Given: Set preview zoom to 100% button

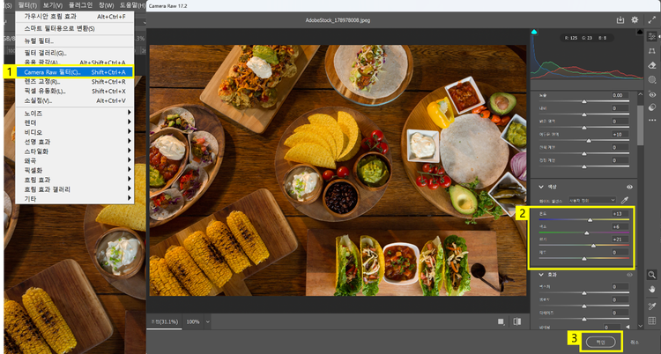Looking at the screenshot, I should pyautogui.click(x=193, y=321).
